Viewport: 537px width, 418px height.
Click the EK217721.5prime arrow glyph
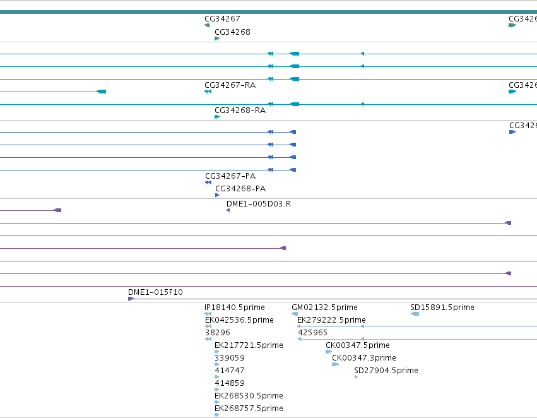click(217, 352)
